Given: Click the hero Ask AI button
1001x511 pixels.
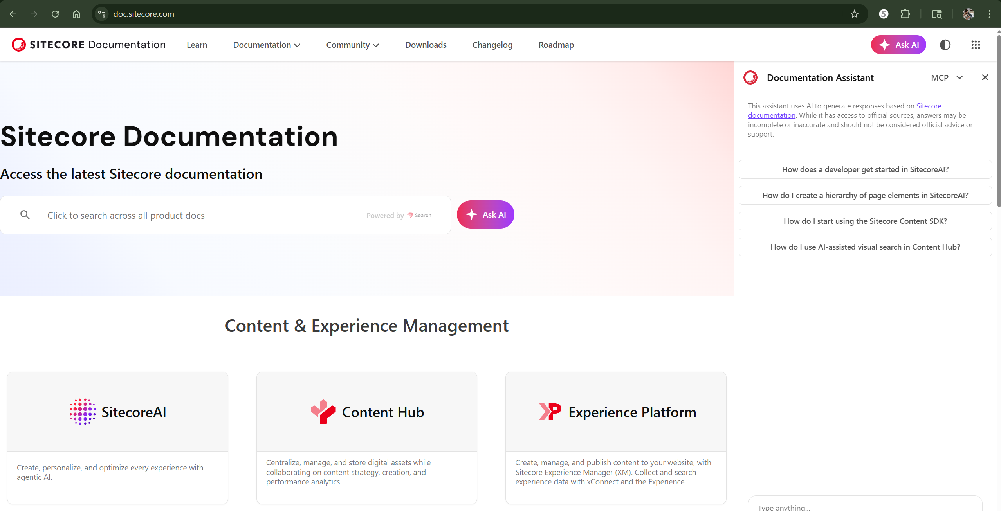Looking at the screenshot, I should [x=485, y=214].
